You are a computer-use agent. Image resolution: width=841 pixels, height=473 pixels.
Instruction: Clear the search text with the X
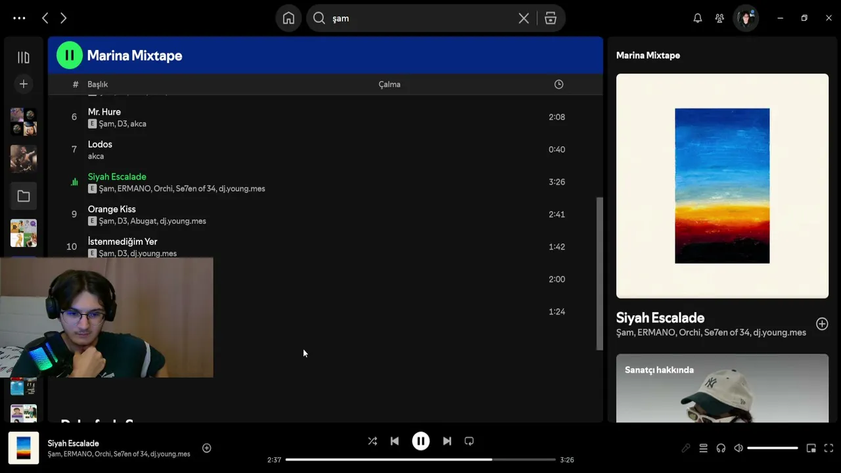(524, 18)
